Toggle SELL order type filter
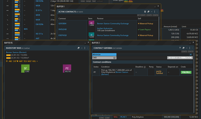The image size is (201, 119). pyautogui.click(x=130, y=1)
